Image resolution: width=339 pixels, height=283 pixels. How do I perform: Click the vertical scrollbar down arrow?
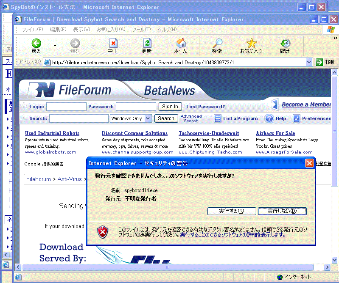(x=334, y=260)
